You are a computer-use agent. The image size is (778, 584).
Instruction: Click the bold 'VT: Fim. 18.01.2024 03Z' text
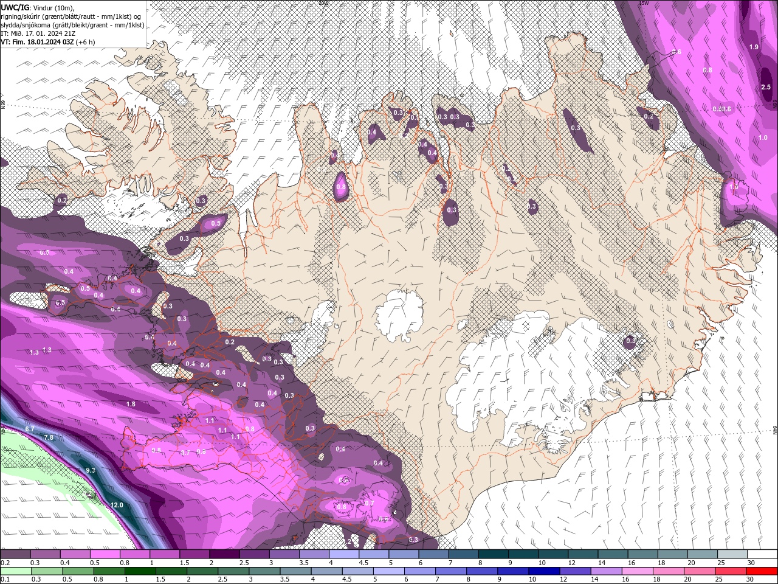click(37, 42)
